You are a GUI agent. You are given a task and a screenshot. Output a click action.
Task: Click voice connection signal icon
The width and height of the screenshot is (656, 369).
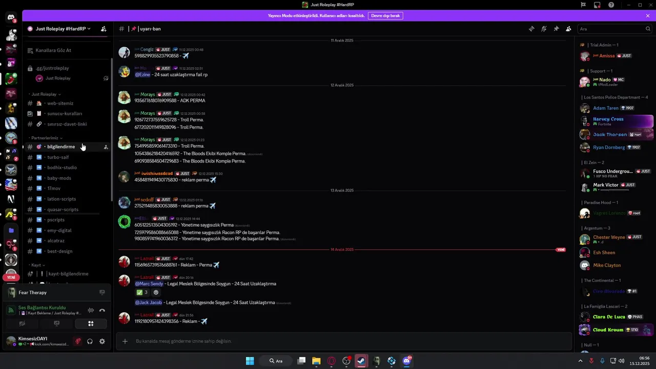point(11,310)
